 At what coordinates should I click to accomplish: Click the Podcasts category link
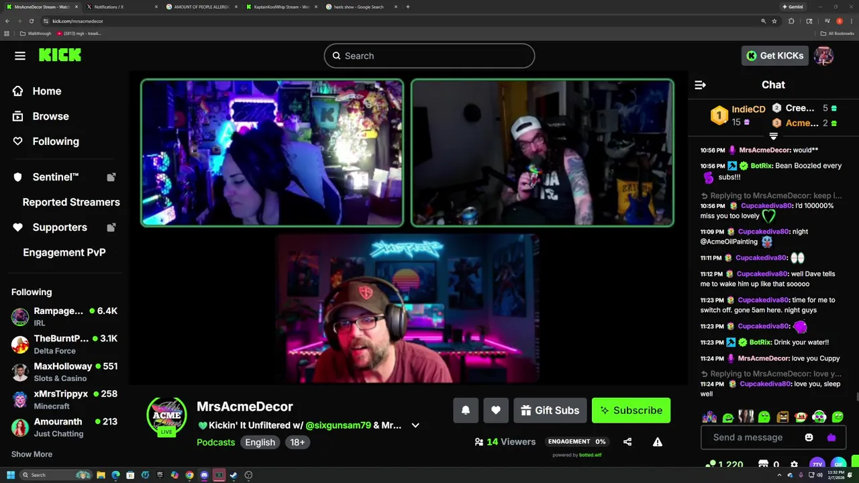coord(215,442)
